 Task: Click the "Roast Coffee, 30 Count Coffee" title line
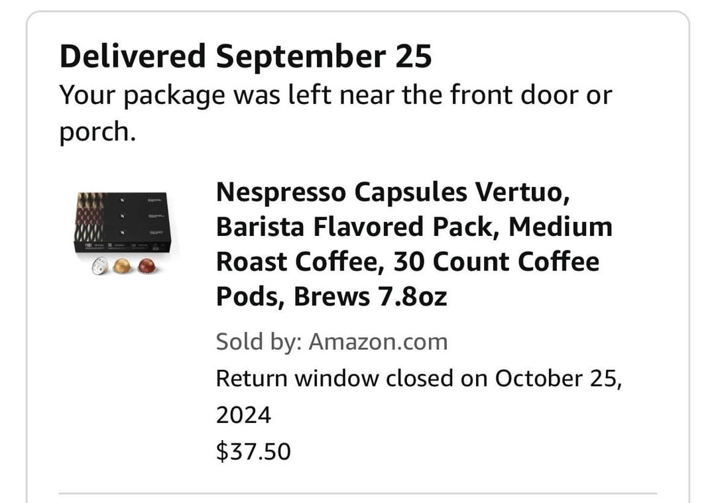(407, 261)
